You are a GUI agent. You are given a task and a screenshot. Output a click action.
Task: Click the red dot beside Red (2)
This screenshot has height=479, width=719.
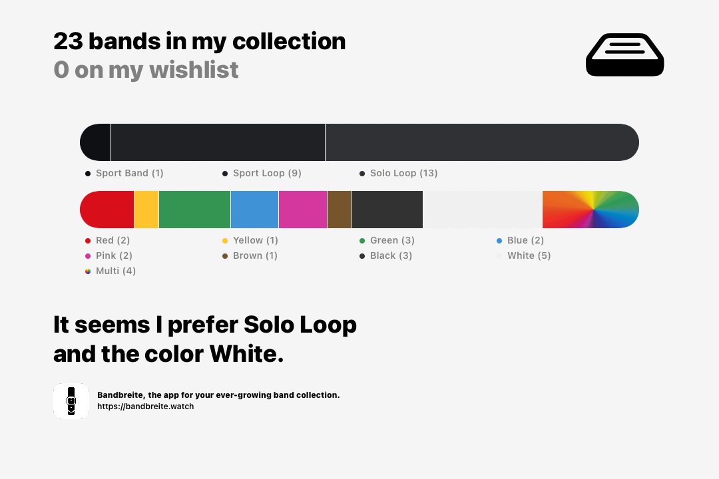[x=88, y=241]
